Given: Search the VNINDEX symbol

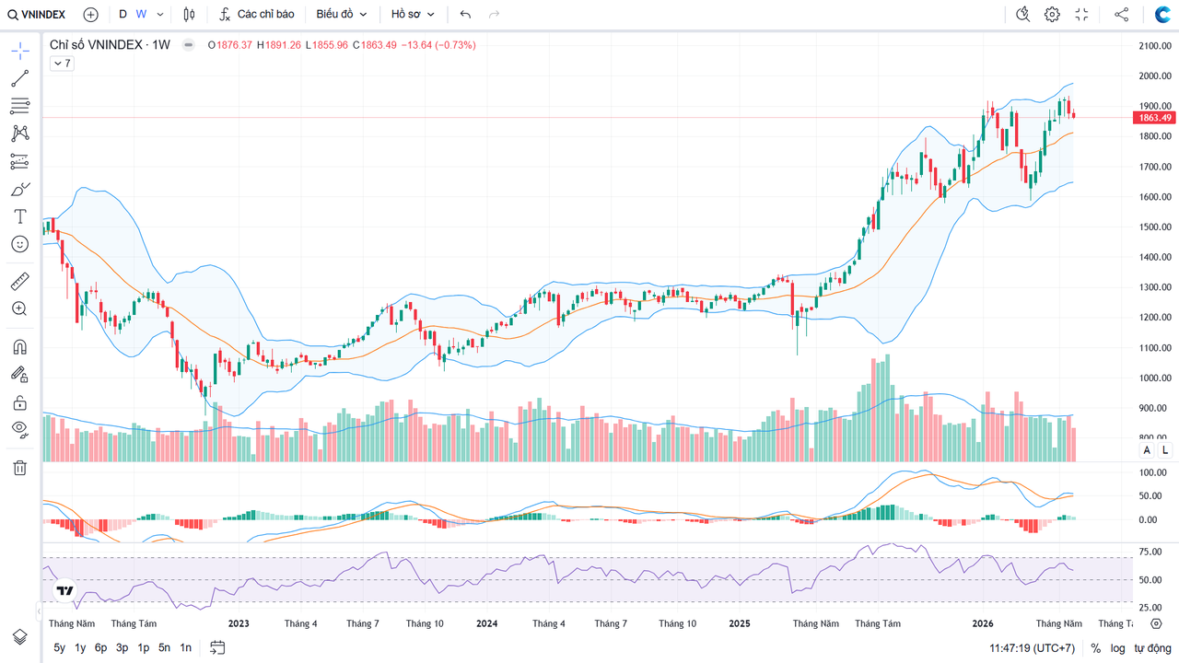Looking at the screenshot, I should point(37,14).
